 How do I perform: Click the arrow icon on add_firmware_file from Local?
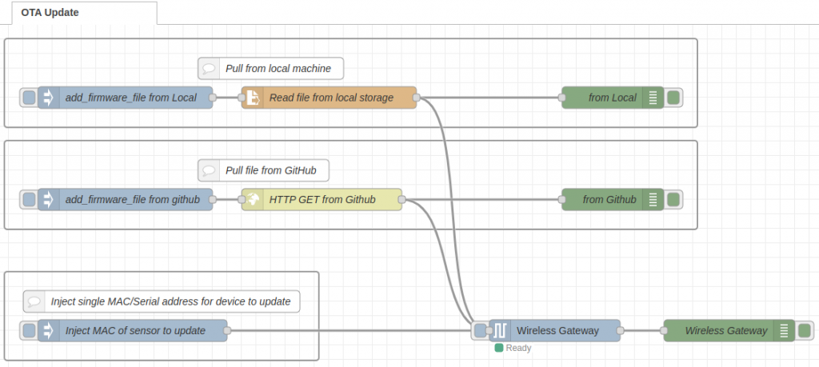click(47, 98)
